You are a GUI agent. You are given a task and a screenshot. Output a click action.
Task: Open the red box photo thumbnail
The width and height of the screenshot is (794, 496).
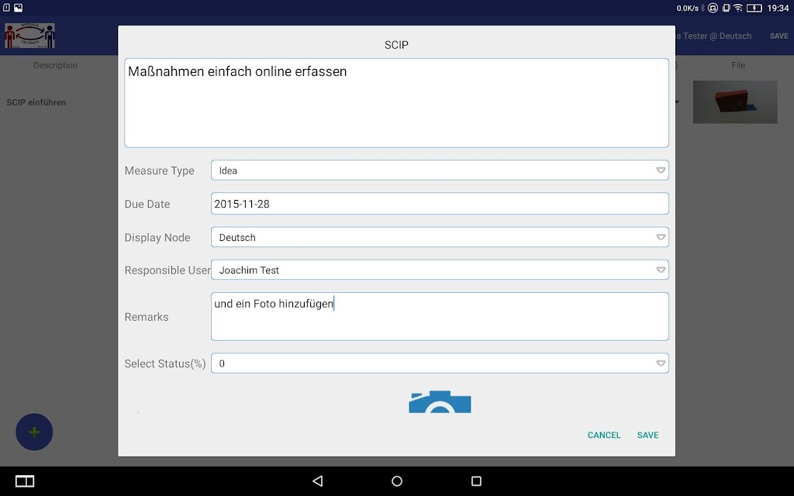coord(735,102)
